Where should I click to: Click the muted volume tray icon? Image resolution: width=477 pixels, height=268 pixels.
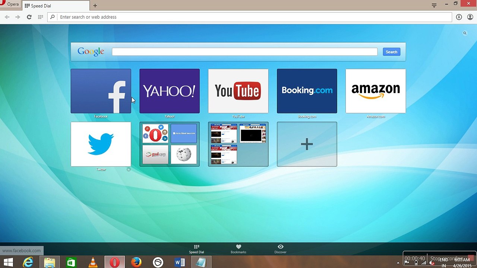click(x=432, y=263)
